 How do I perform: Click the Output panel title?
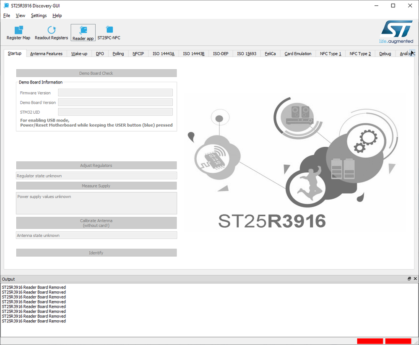point(8,279)
